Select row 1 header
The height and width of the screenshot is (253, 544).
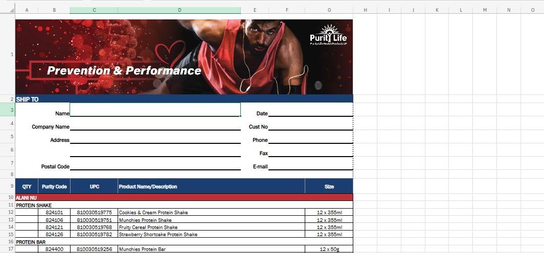click(x=8, y=54)
